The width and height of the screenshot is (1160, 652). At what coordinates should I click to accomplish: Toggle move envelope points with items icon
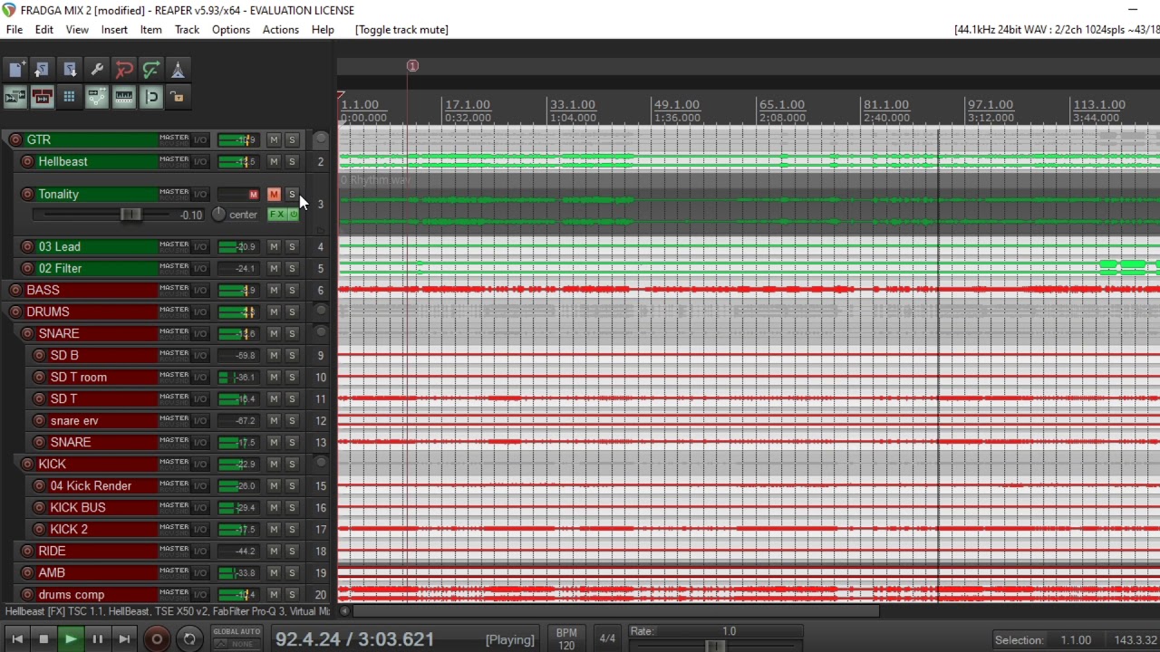point(97,97)
